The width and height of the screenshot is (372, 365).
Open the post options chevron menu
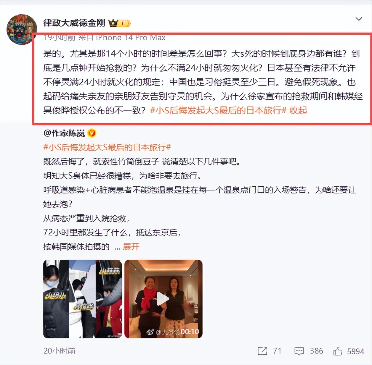coord(359,19)
